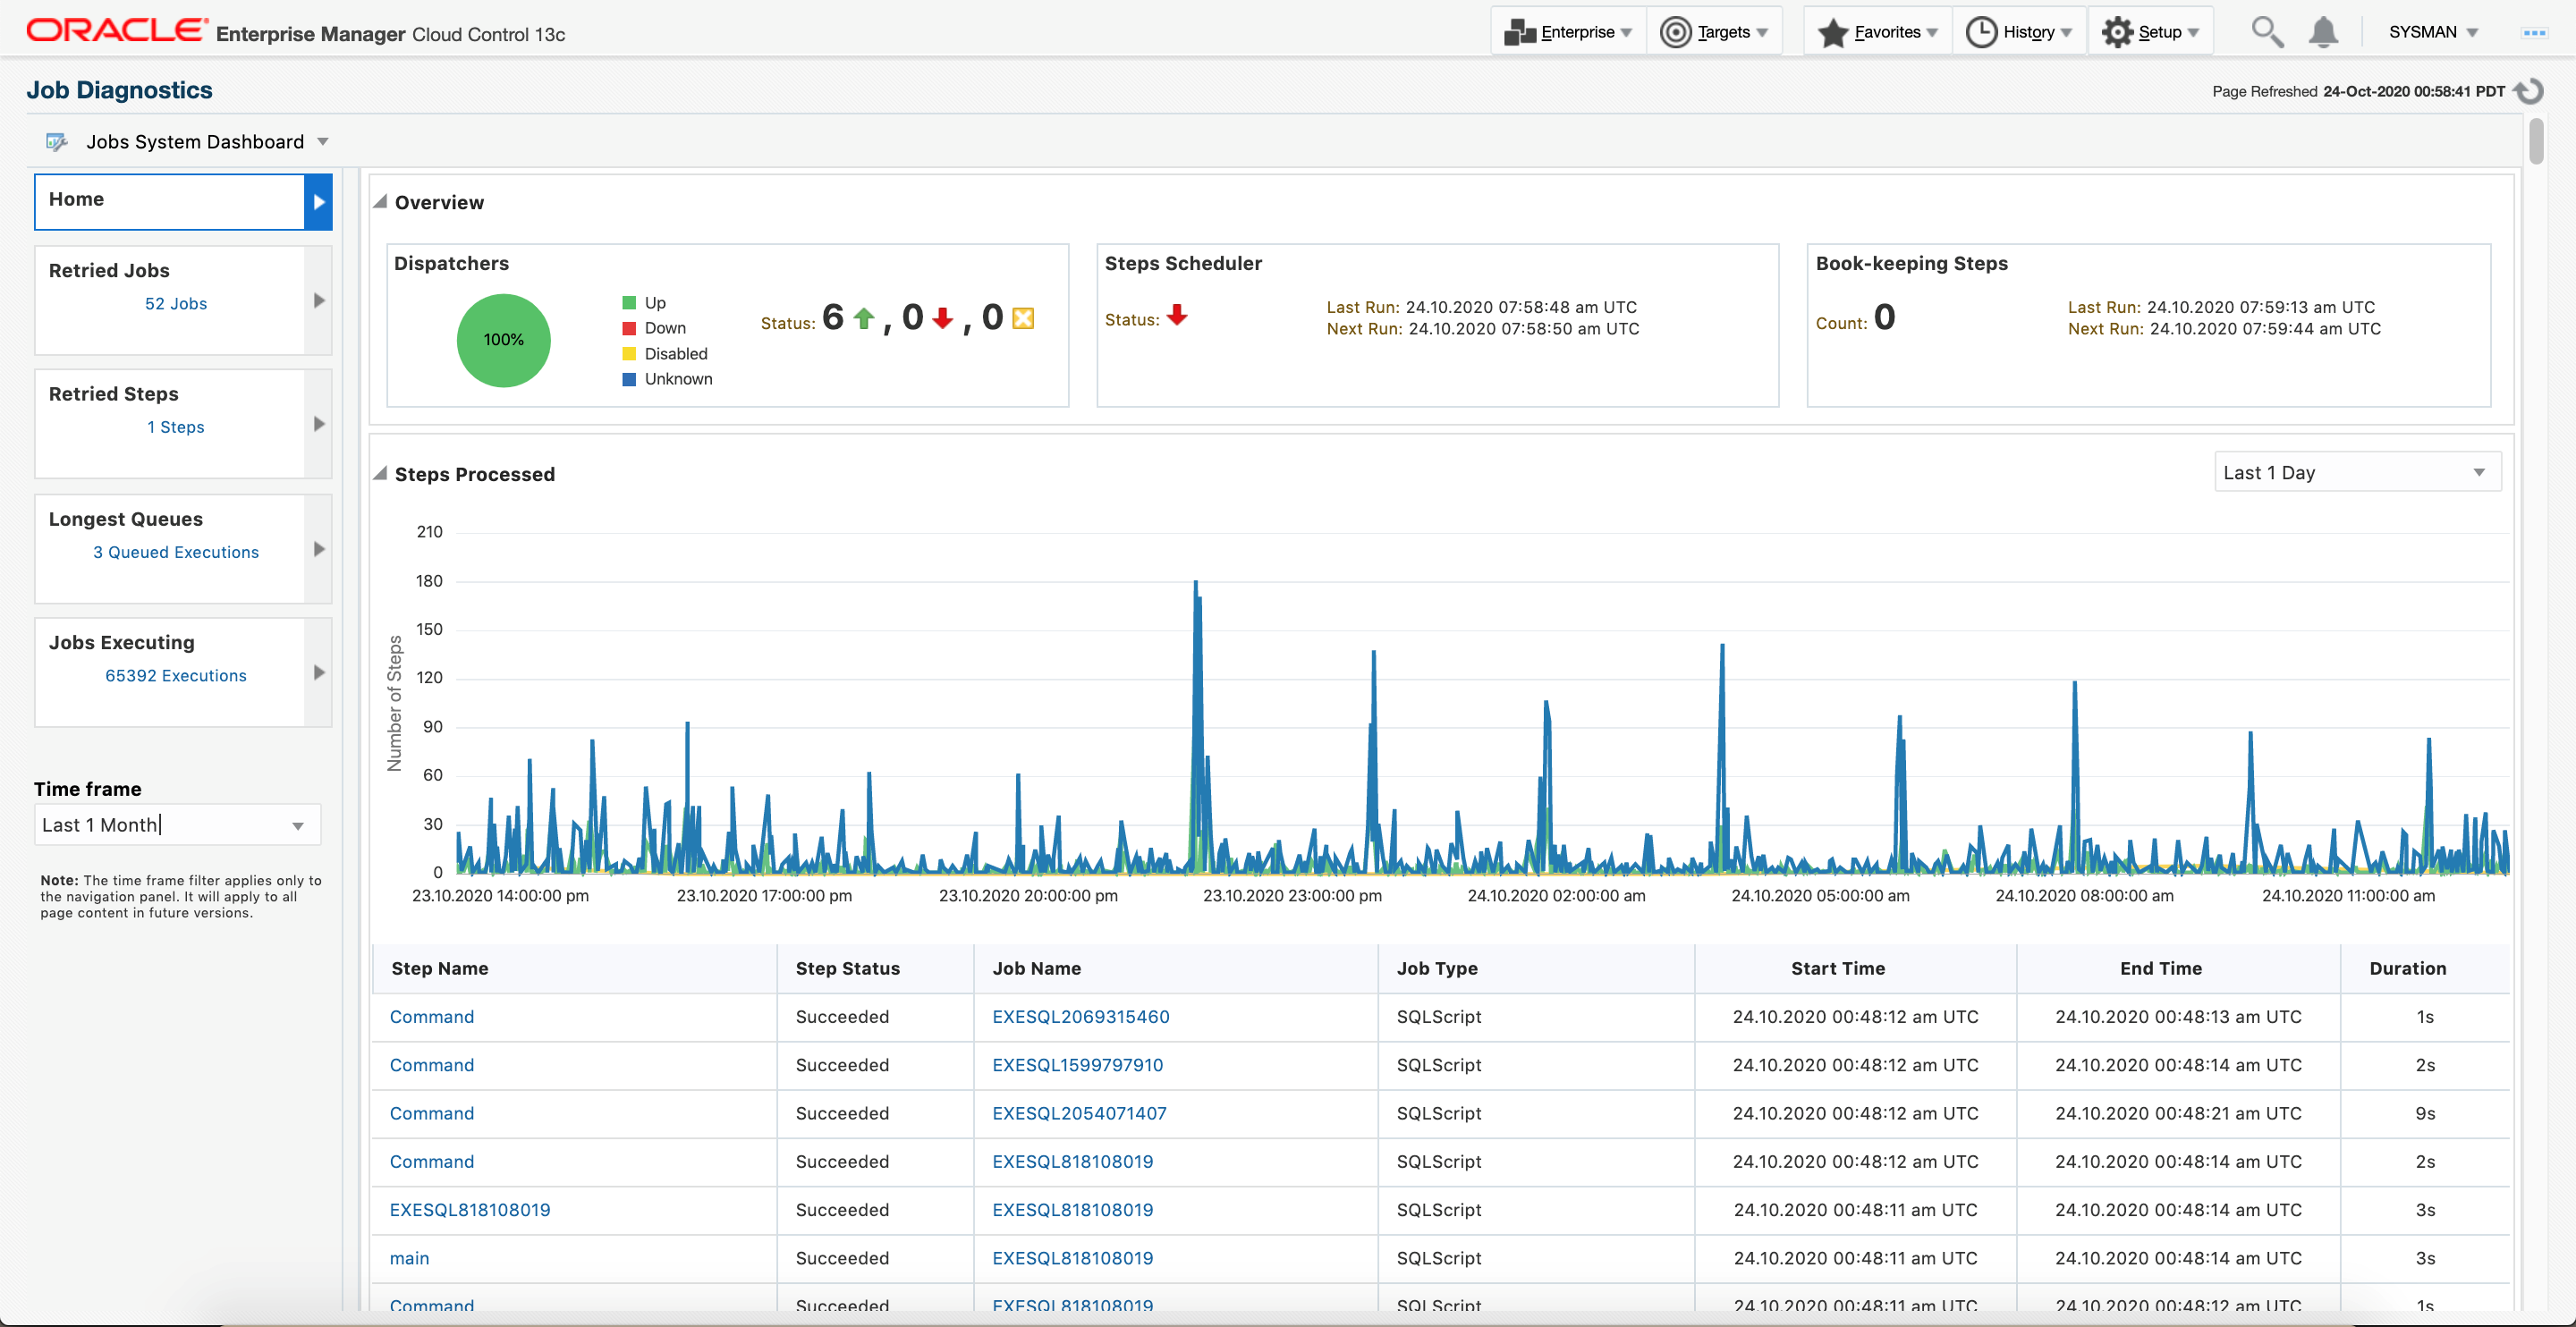Open the History menu
Viewport: 2576px width, 1327px height.
click(x=2018, y=32)
